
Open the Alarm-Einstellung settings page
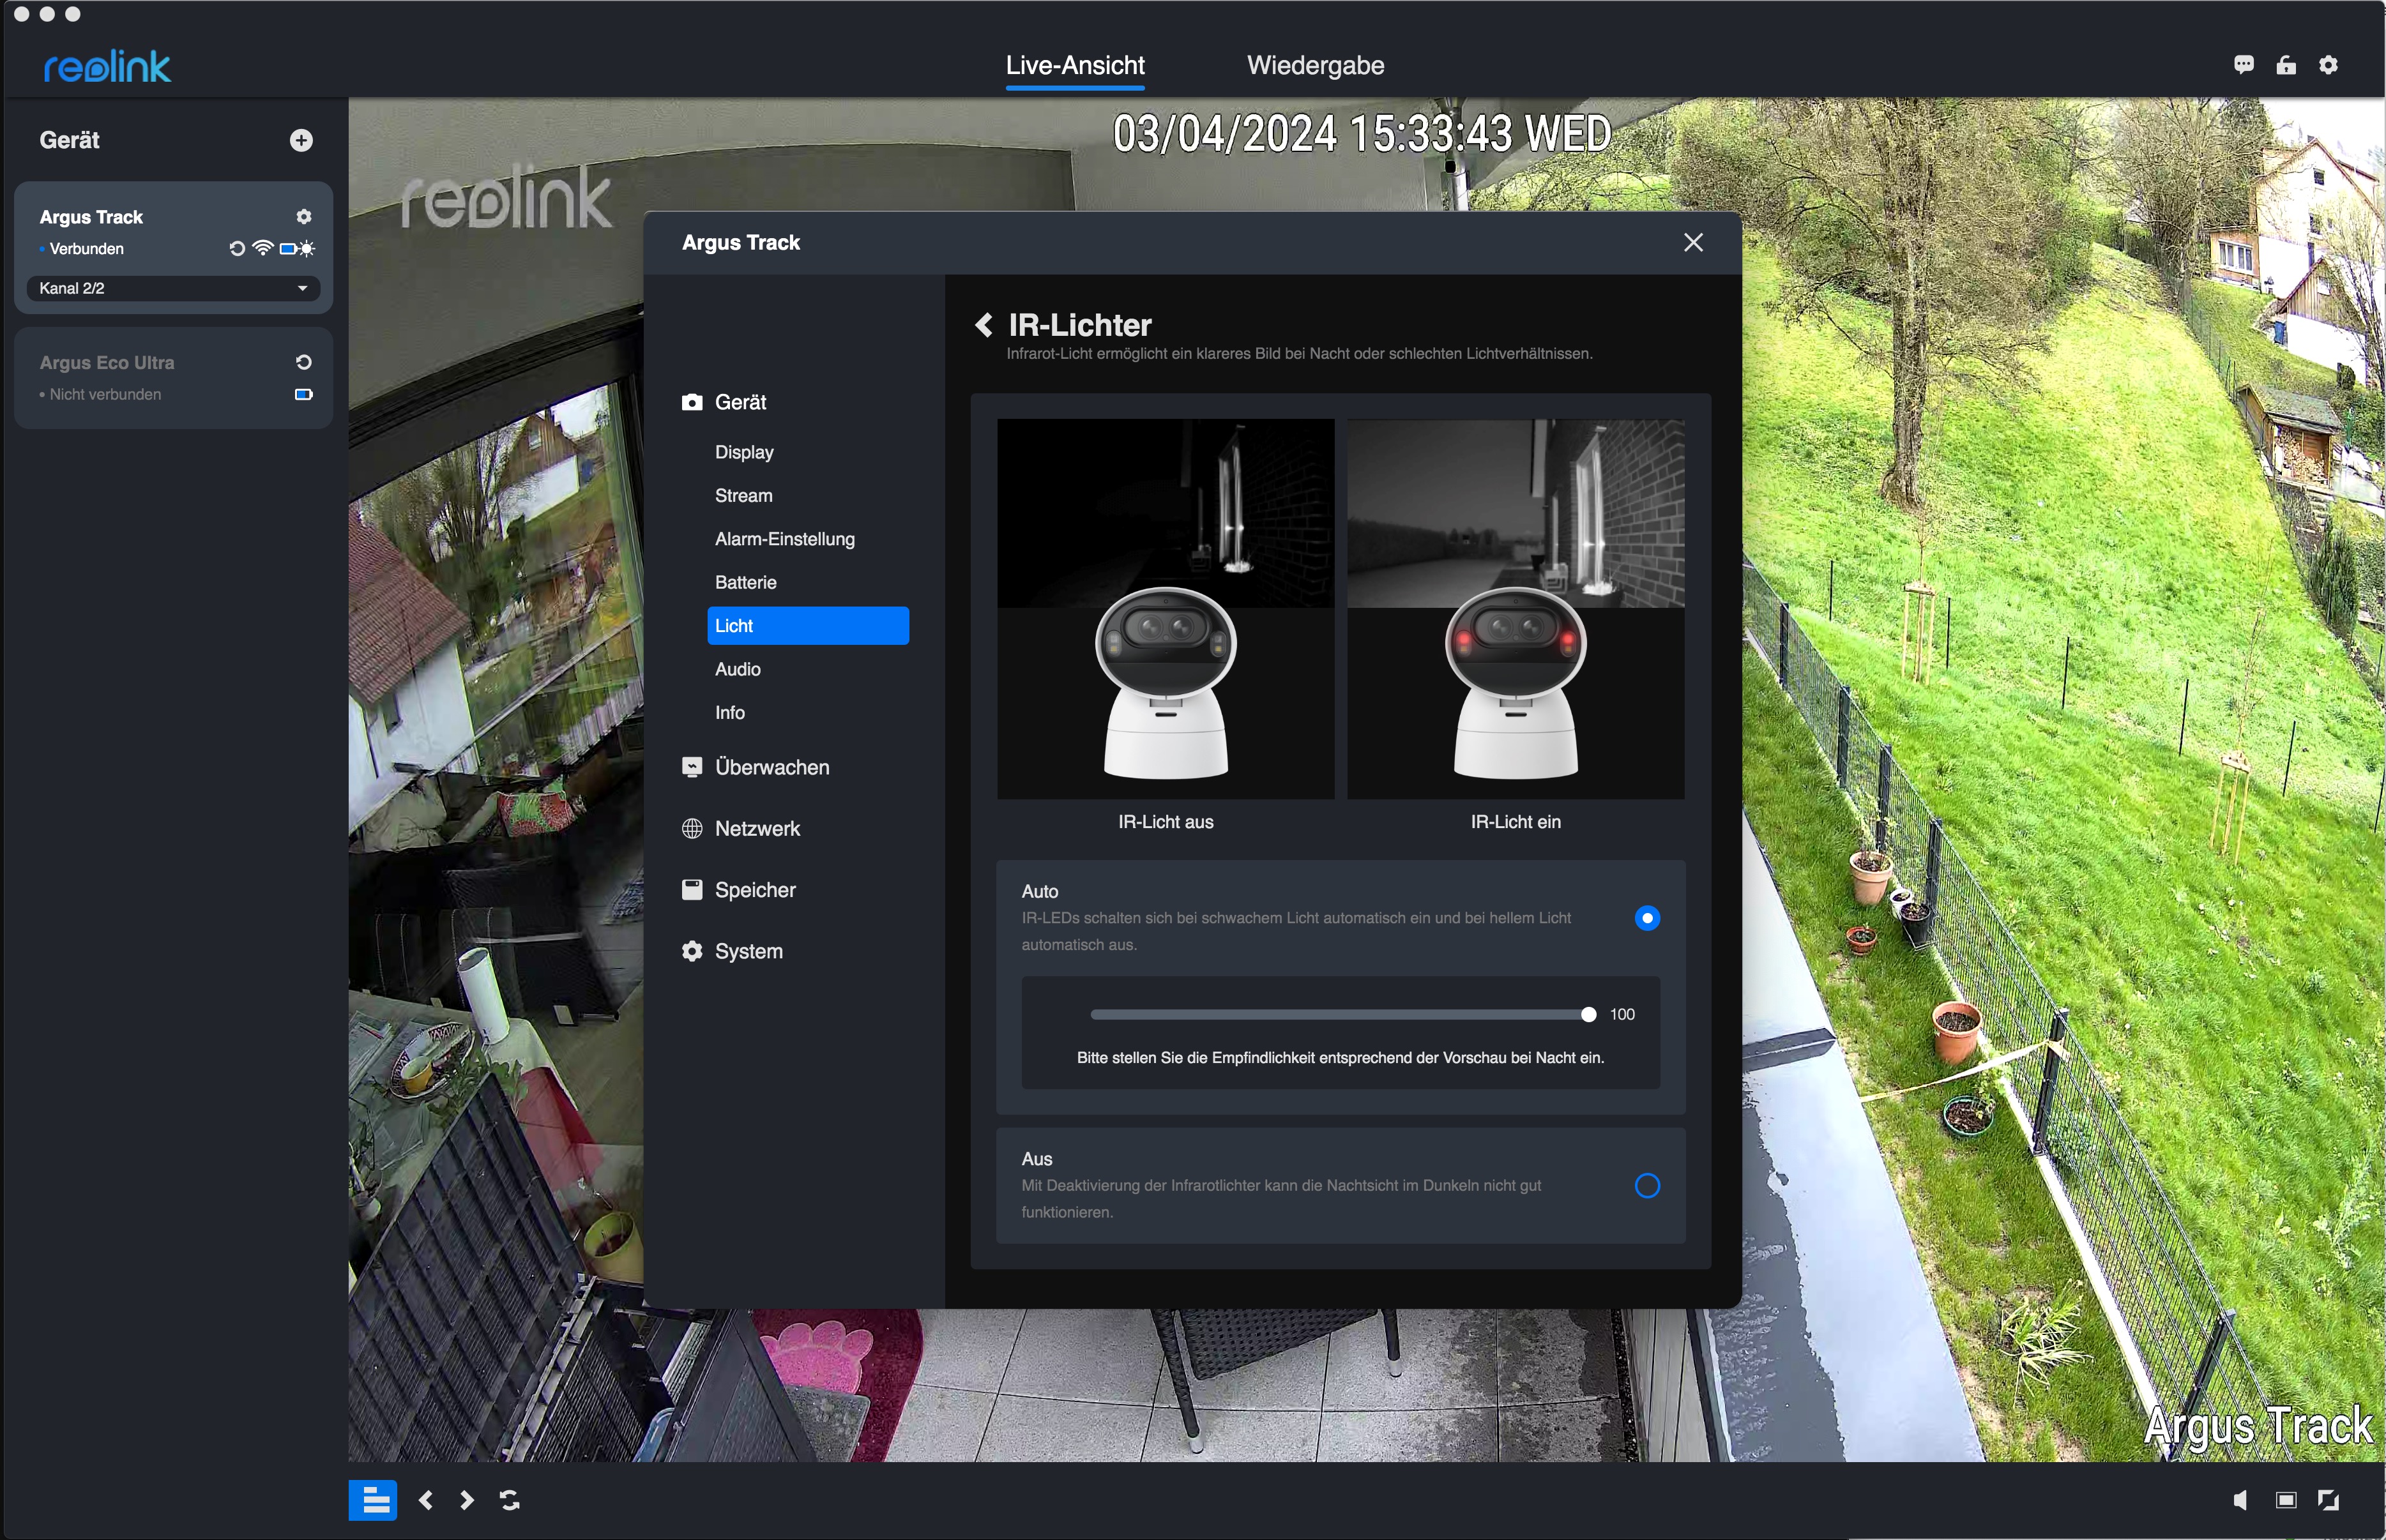(784, 540)
